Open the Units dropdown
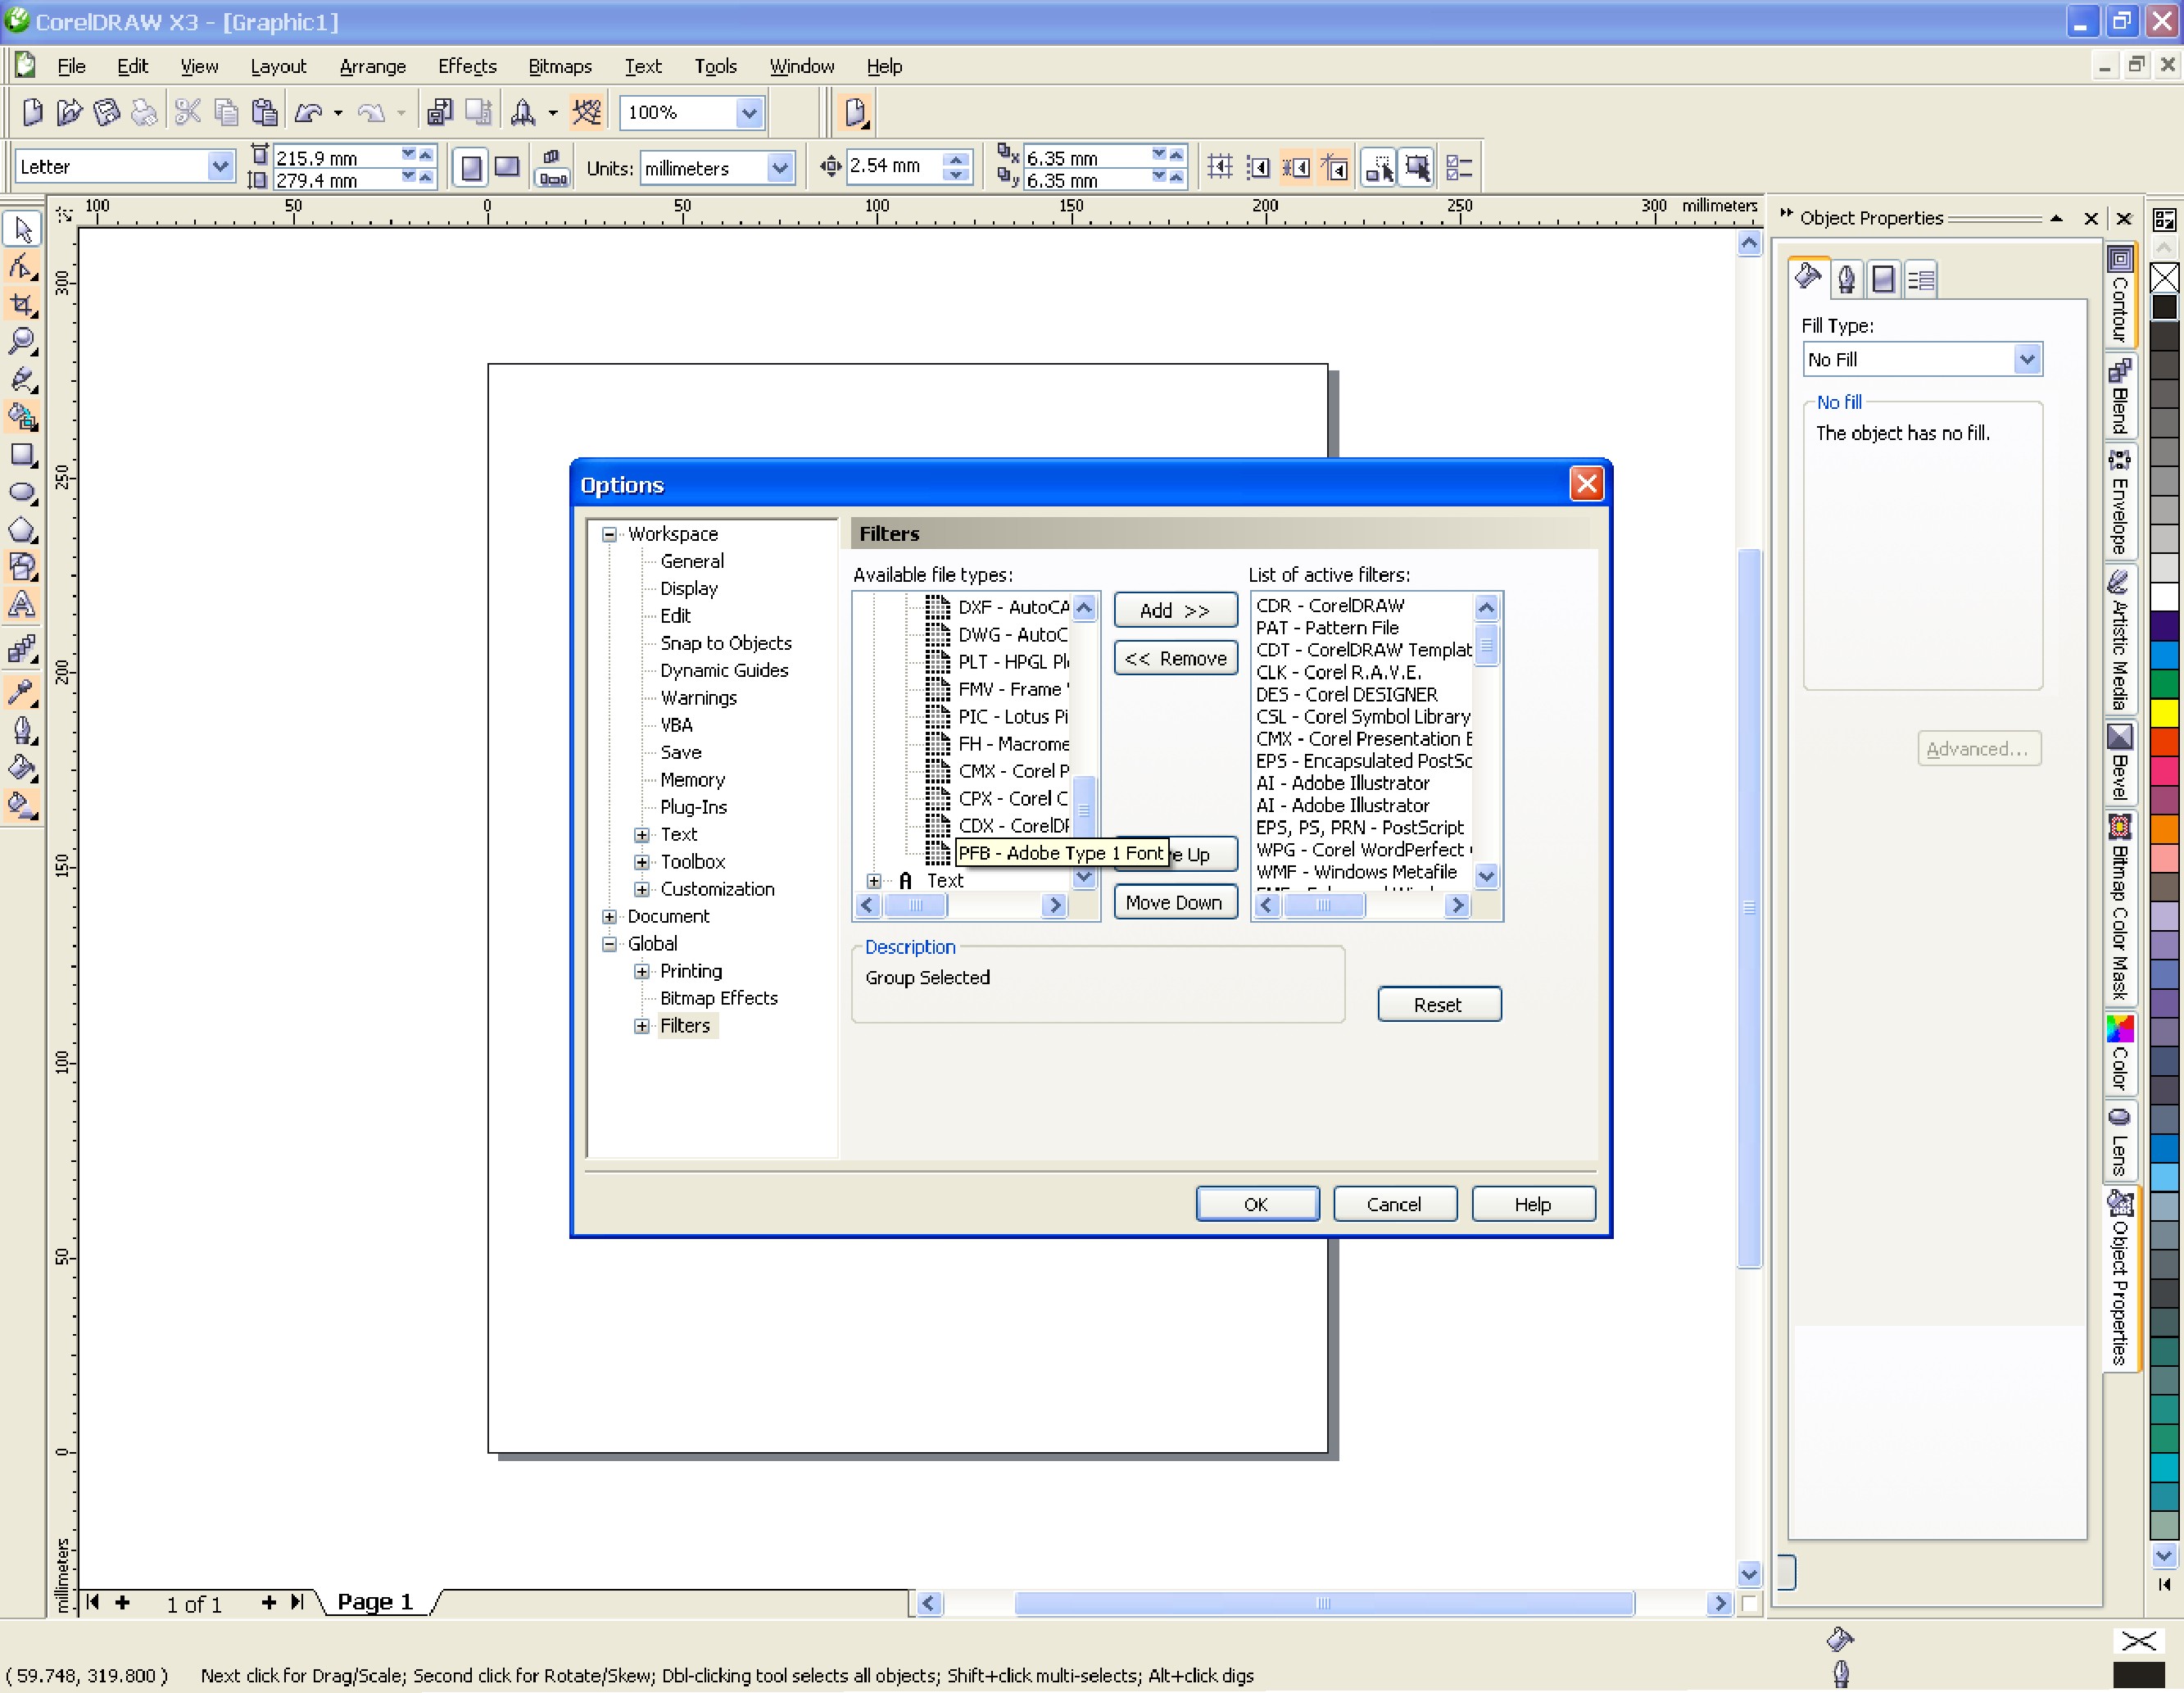2184x1693 pixels. point(779,168)
